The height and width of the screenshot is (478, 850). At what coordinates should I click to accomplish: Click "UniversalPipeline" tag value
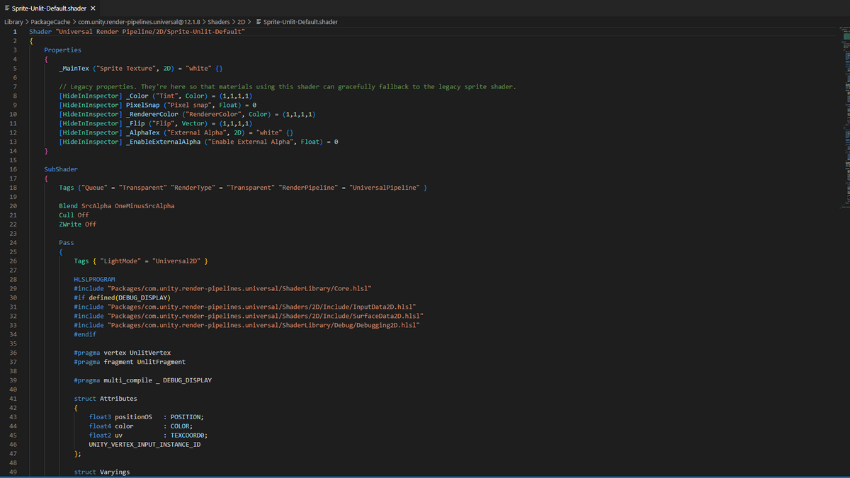[383, 188]
